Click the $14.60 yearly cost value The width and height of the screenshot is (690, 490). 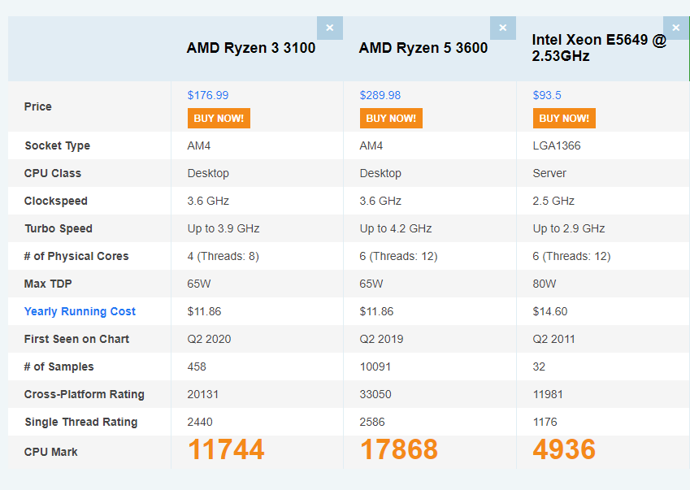550,311
